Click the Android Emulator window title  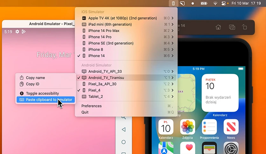52,24
